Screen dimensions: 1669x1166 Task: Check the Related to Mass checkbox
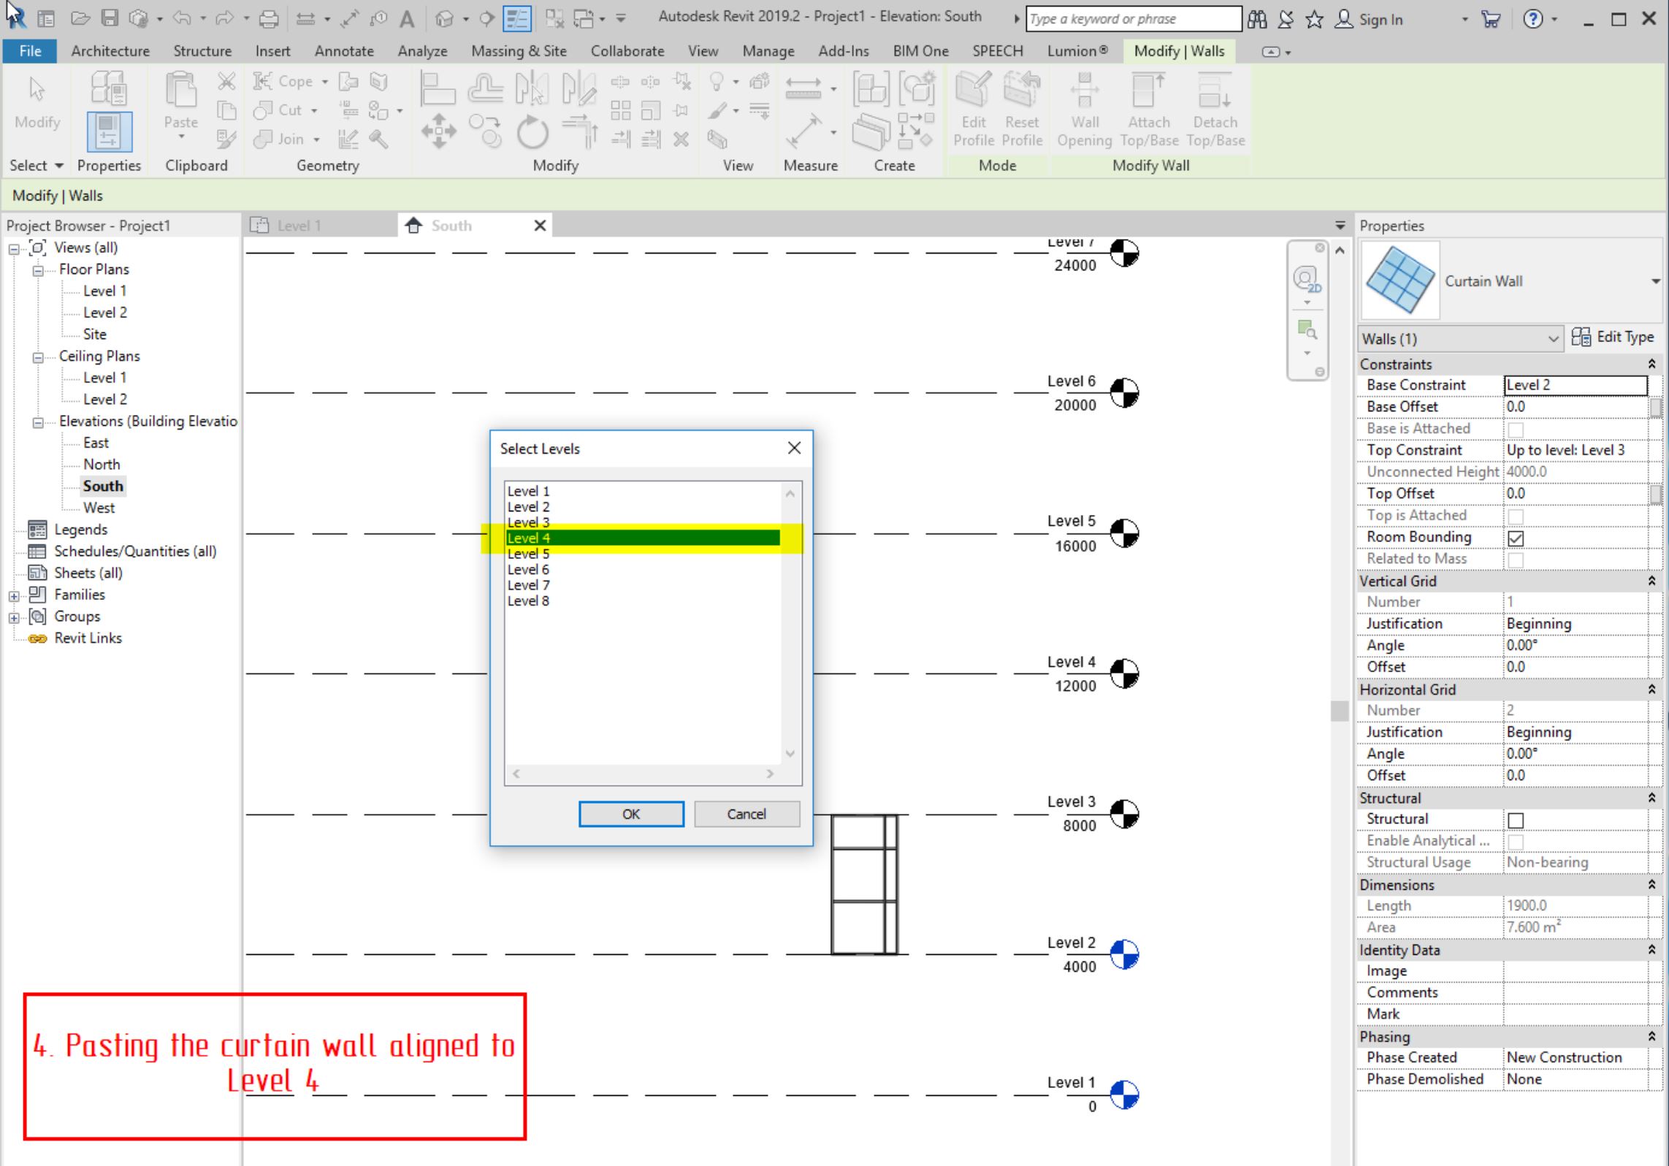coord(1516,559)
